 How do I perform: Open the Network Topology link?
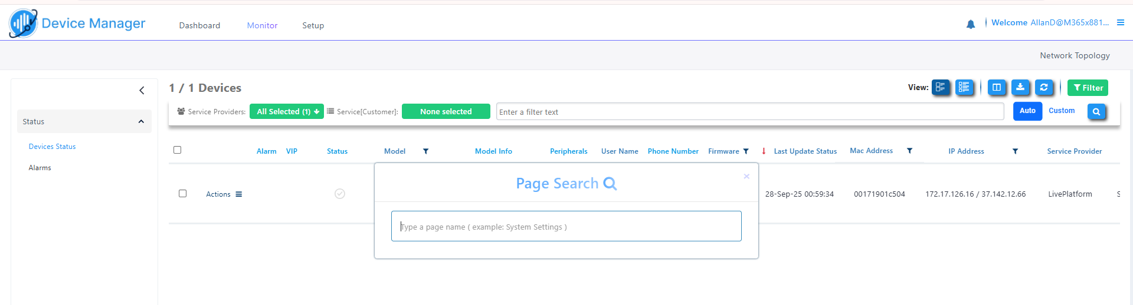1075,55
